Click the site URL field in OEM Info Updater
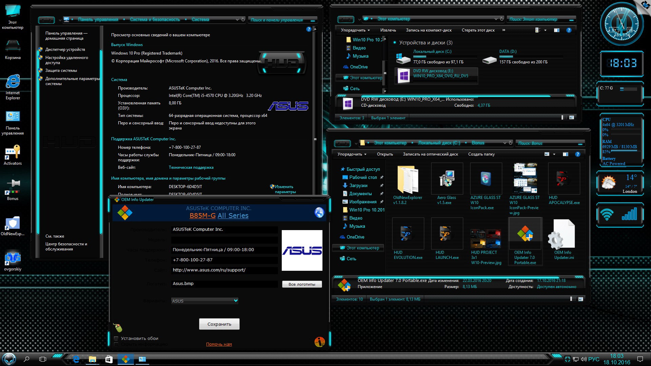Viewport: 651px width, 366px height. pos(224,270)
